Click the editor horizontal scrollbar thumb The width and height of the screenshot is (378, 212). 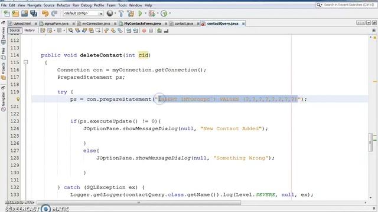click(139, 203)
